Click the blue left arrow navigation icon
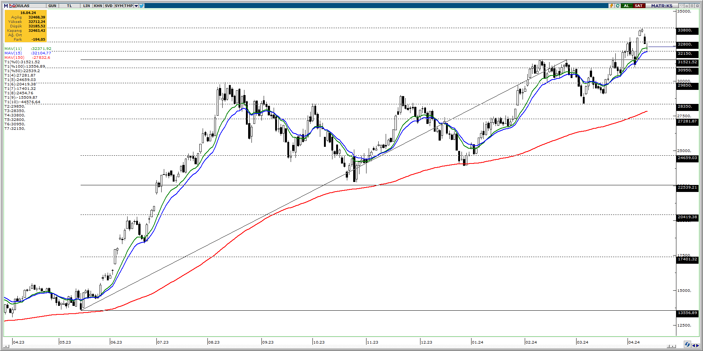Viewport: 703px width, 351px height. pyautogui.click(x=693, y=346)
